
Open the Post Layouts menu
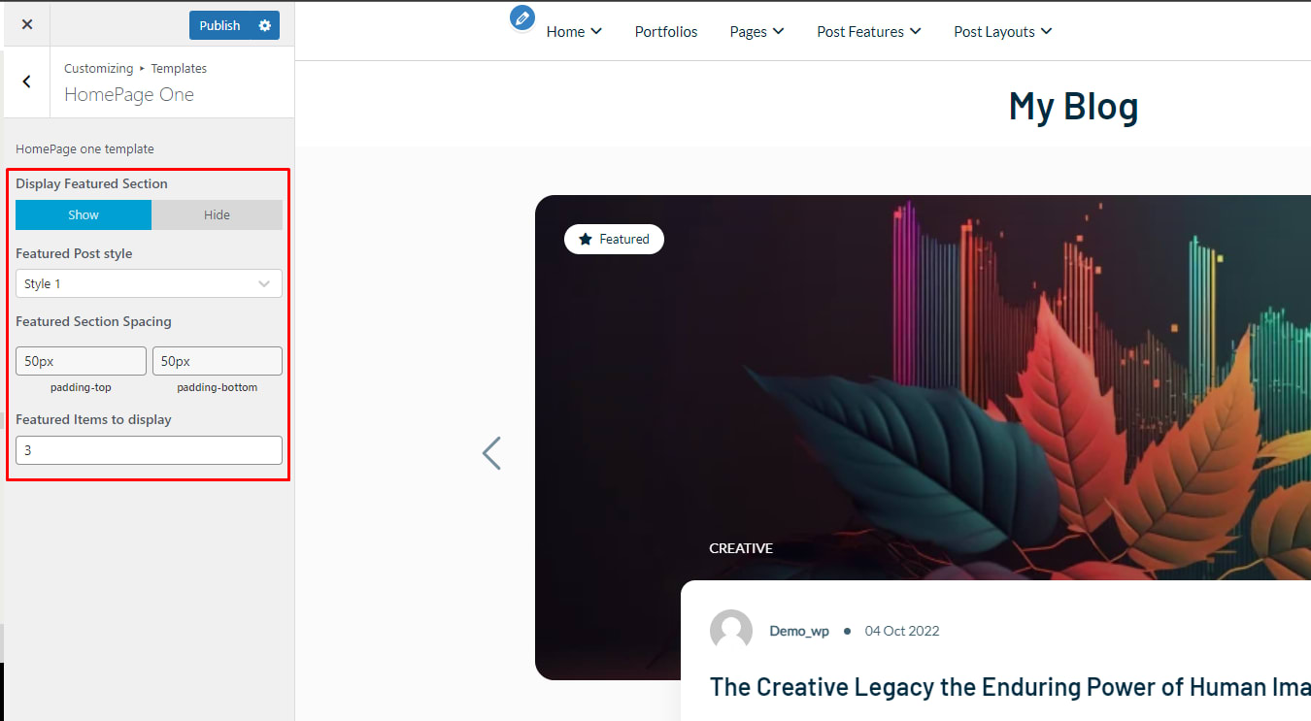click(x=1003, y=32)
